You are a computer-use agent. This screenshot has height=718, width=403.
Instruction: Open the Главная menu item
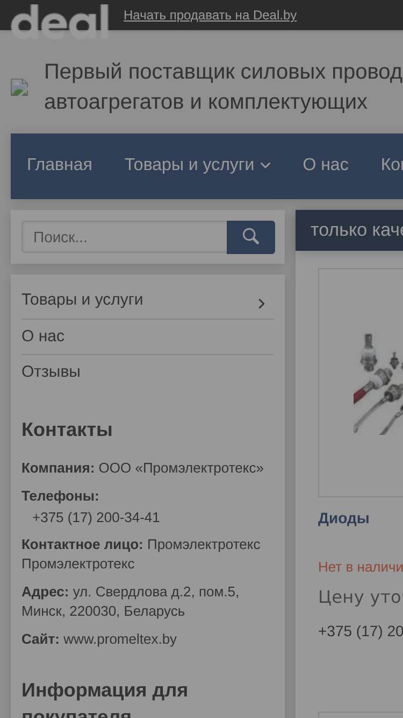point(60,165)
